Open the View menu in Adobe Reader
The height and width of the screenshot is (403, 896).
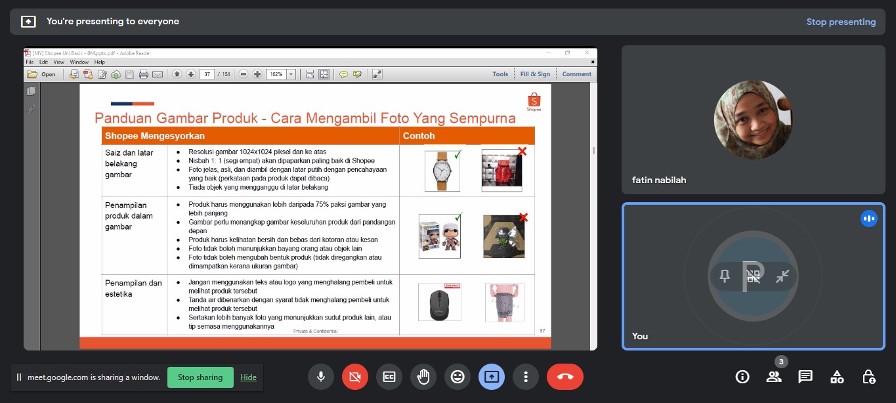tap(59, 62)
